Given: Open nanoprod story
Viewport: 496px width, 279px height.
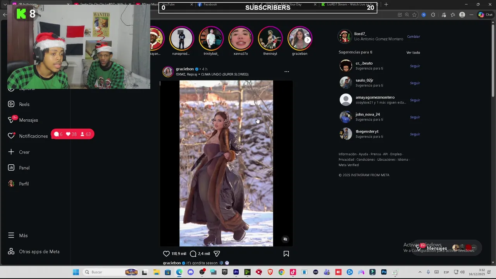Looking at the screenshot, I should pyautogui.click(x=181, y=39).
